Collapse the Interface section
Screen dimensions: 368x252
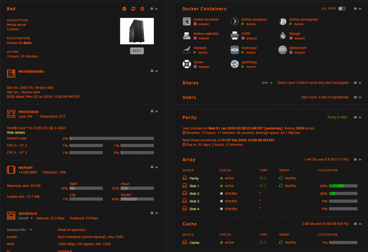pos(156,213)
